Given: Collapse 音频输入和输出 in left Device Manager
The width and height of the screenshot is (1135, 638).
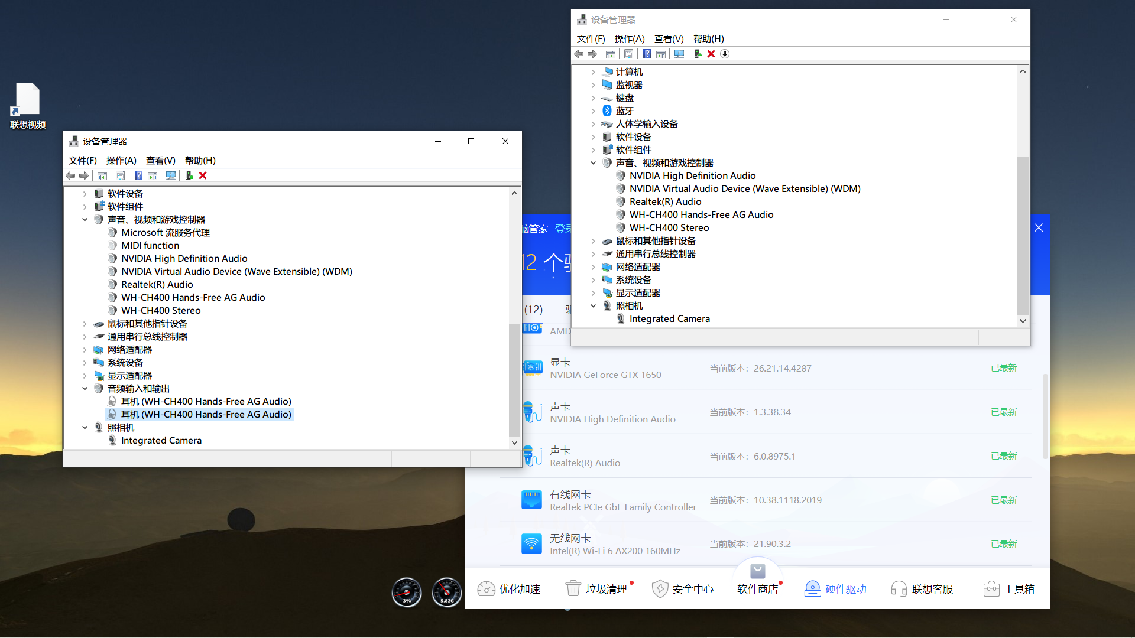Looking at the screenshot, I should tap(85, 389).
